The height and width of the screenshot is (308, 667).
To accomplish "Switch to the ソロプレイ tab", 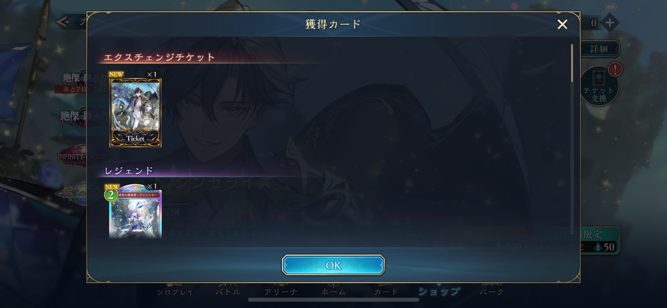I will [175, 291].
